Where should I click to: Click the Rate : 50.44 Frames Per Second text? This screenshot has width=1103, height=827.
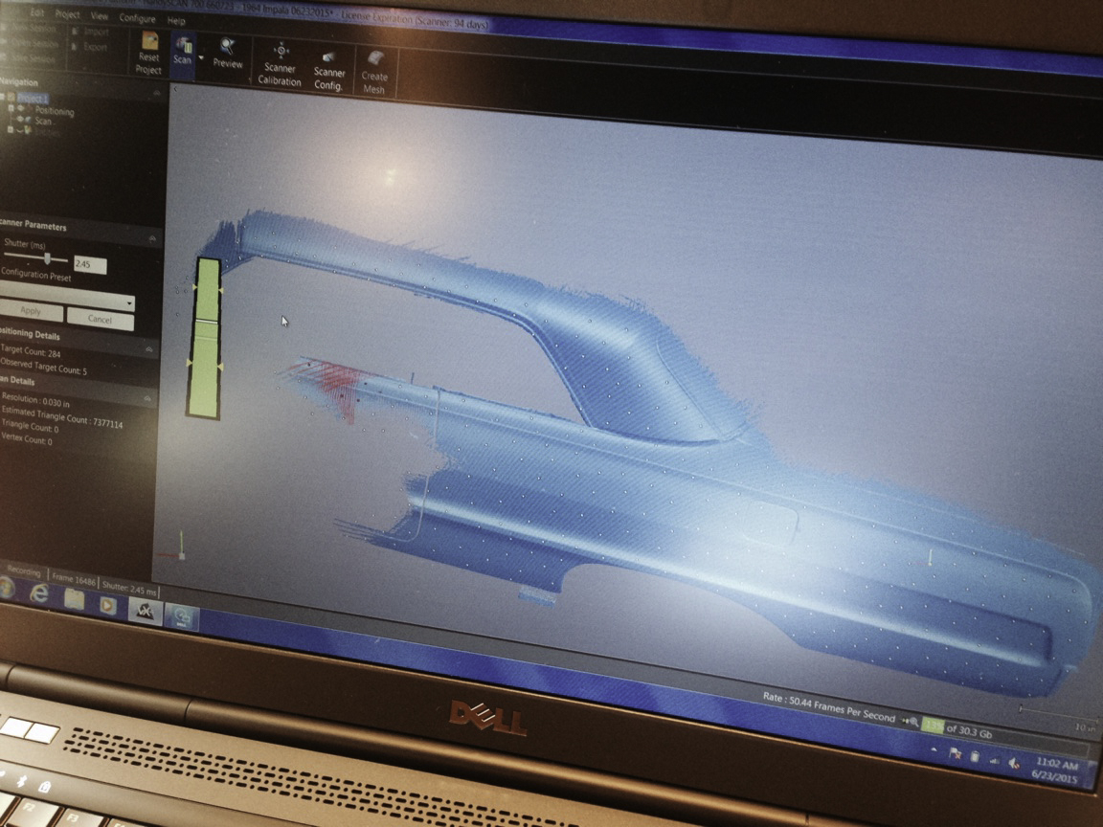click(828, 706)
